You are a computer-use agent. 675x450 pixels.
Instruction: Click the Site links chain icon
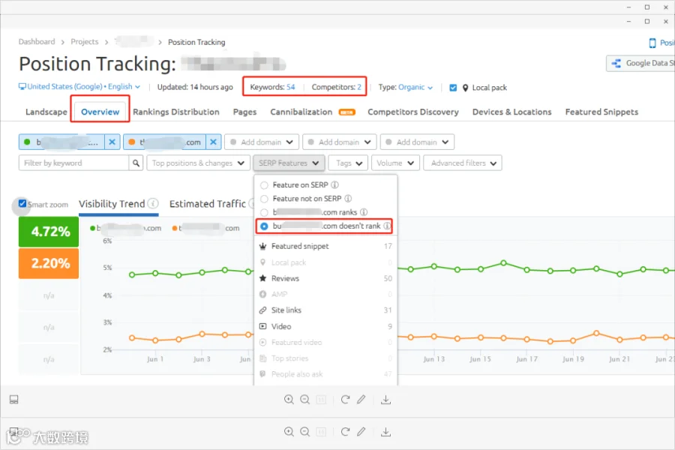coord(262,310)
